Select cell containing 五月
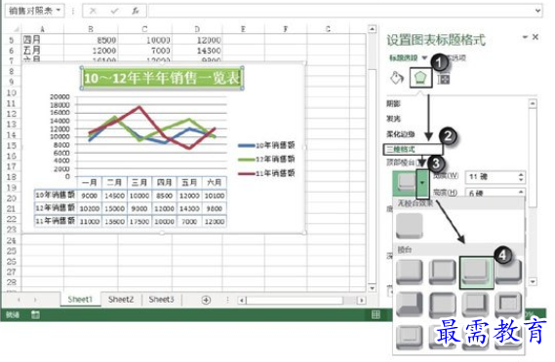Image resolution: width=555 pixels, height=362 pixels. coord(43,51)
